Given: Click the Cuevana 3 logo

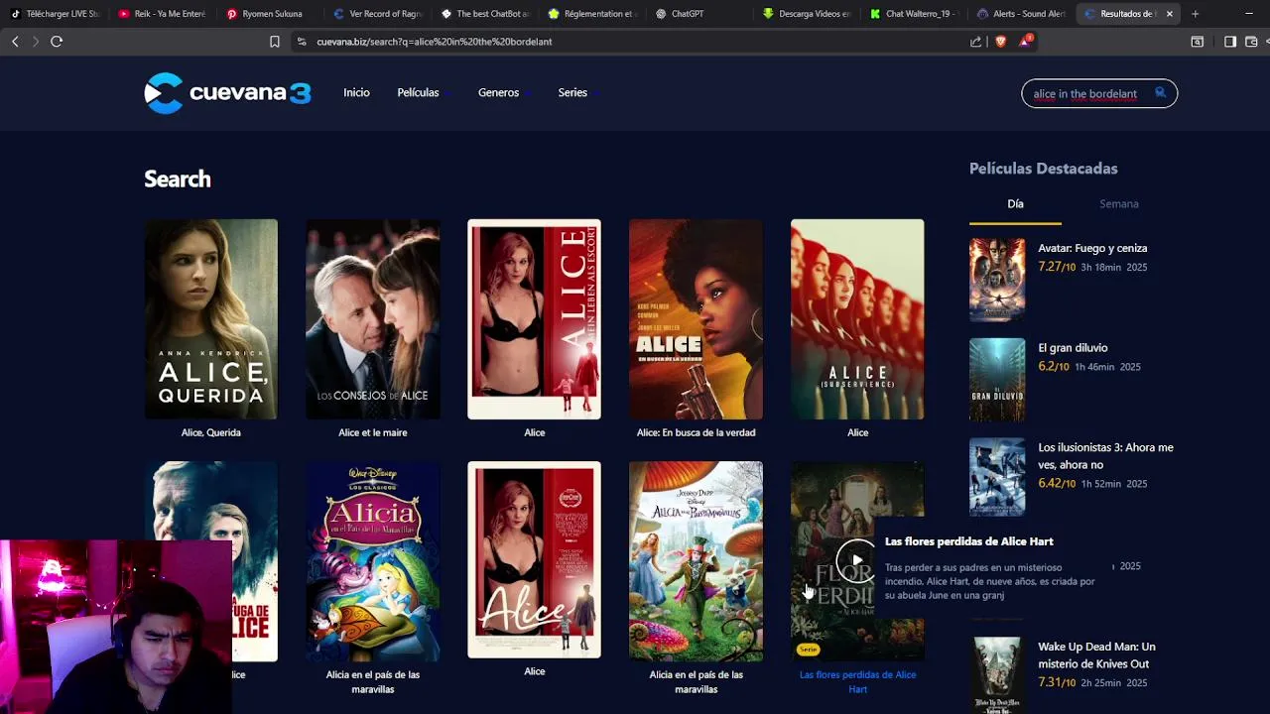Looking at the screenshot, I should tap(227, 93).
